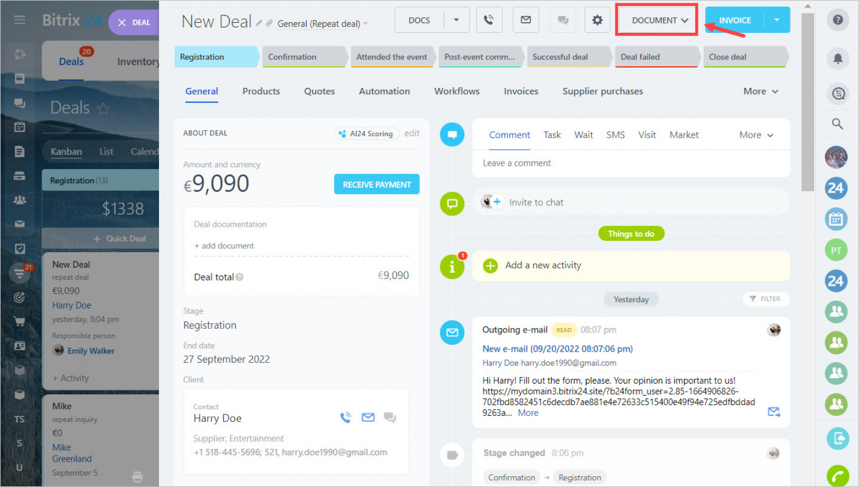
Task: Click + add document link
Action: (224, 246)
